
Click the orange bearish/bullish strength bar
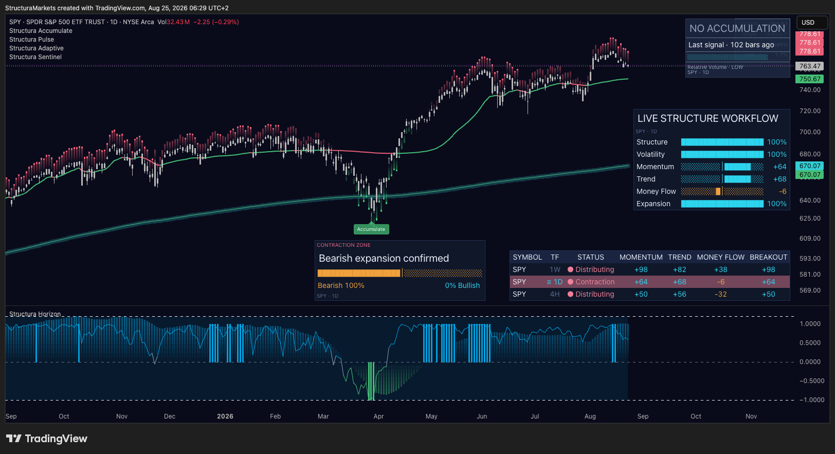coord(400,273)
